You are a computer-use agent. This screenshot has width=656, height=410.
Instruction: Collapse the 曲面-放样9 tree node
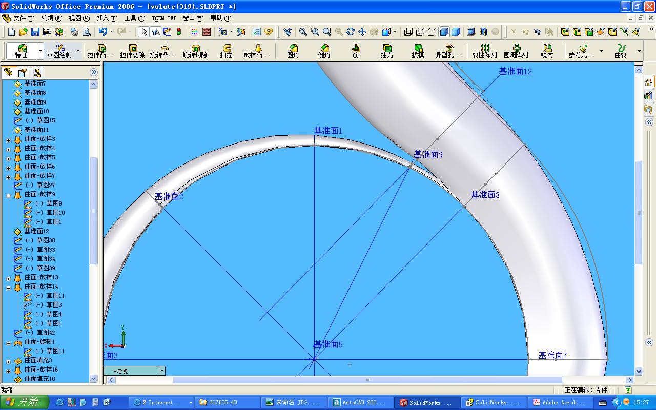click(9, 195)
